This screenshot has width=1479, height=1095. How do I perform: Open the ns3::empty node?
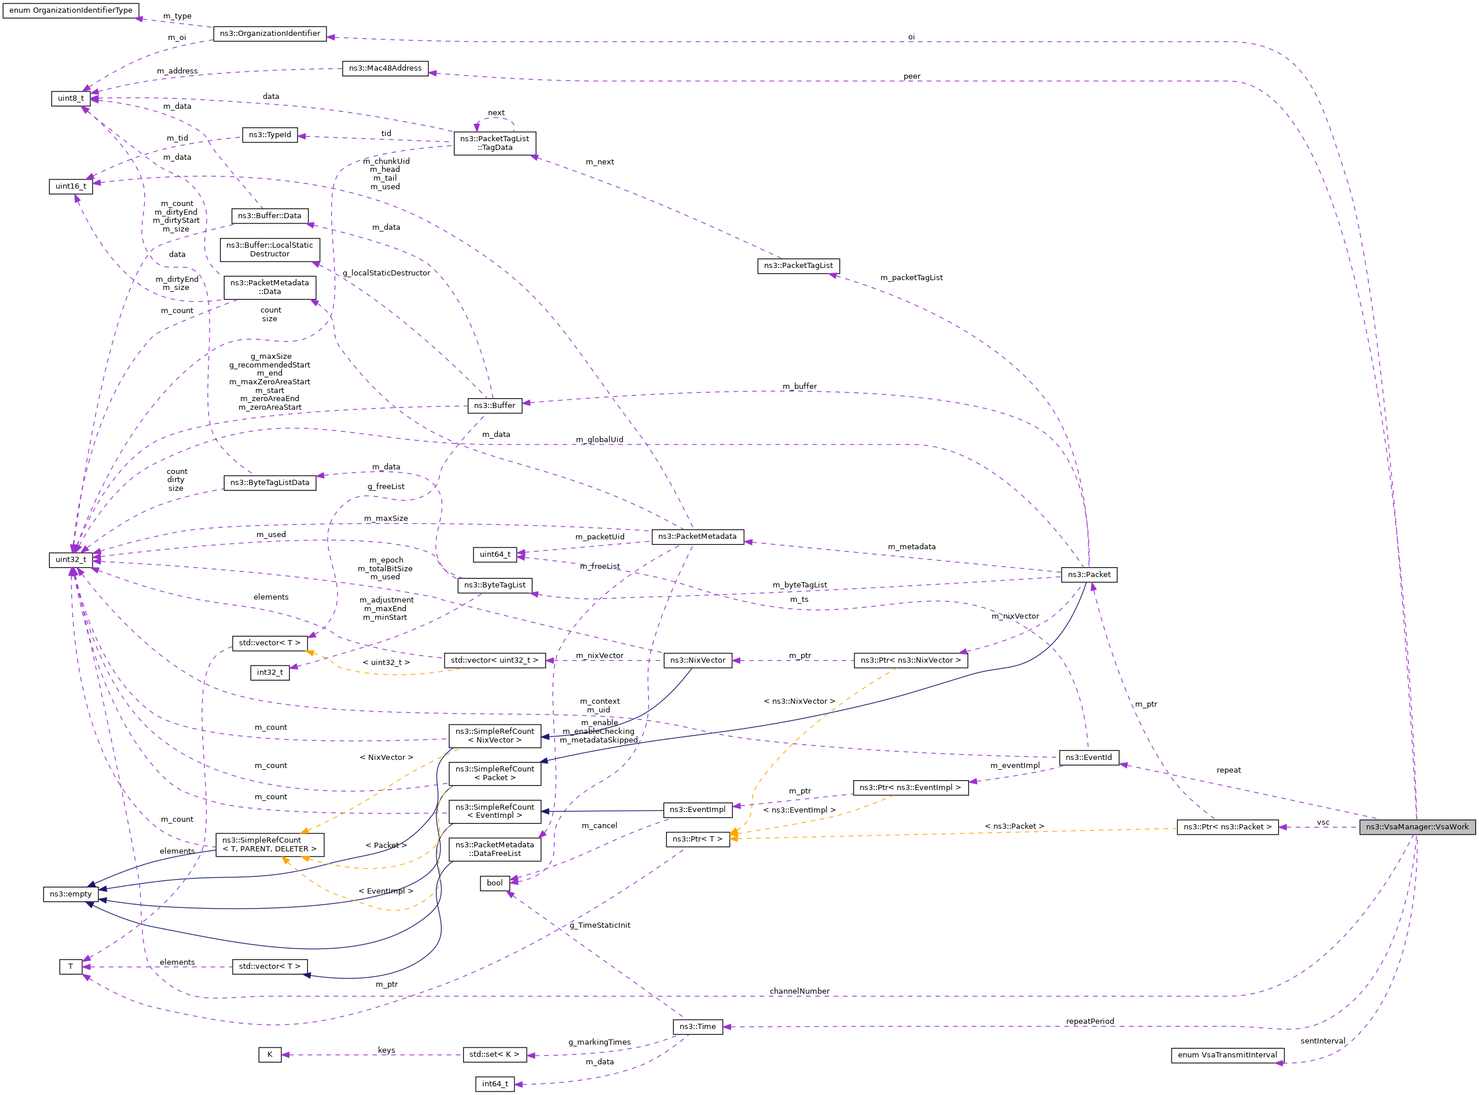pyautogui.click(x=71, y=894)
